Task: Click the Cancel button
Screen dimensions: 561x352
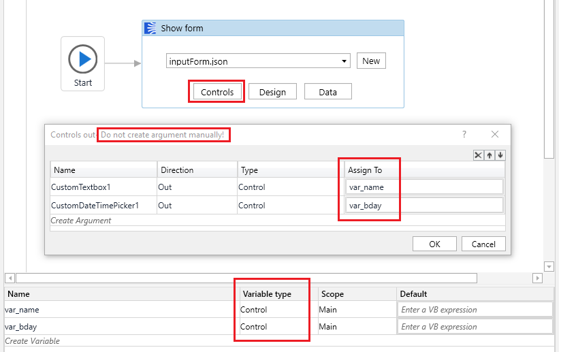Action: pyautogui.click(x=483, y=244)
